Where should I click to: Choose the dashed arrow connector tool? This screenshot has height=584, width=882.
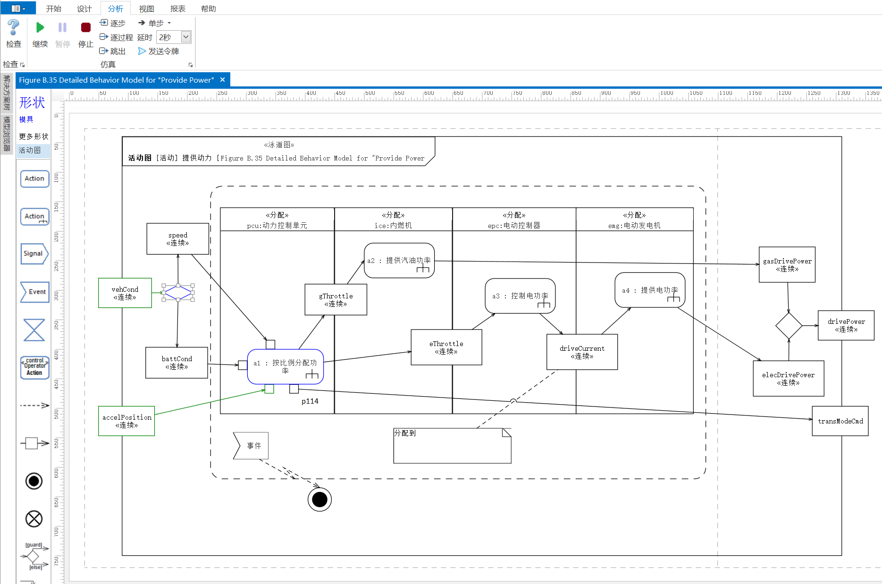point(34,405)
